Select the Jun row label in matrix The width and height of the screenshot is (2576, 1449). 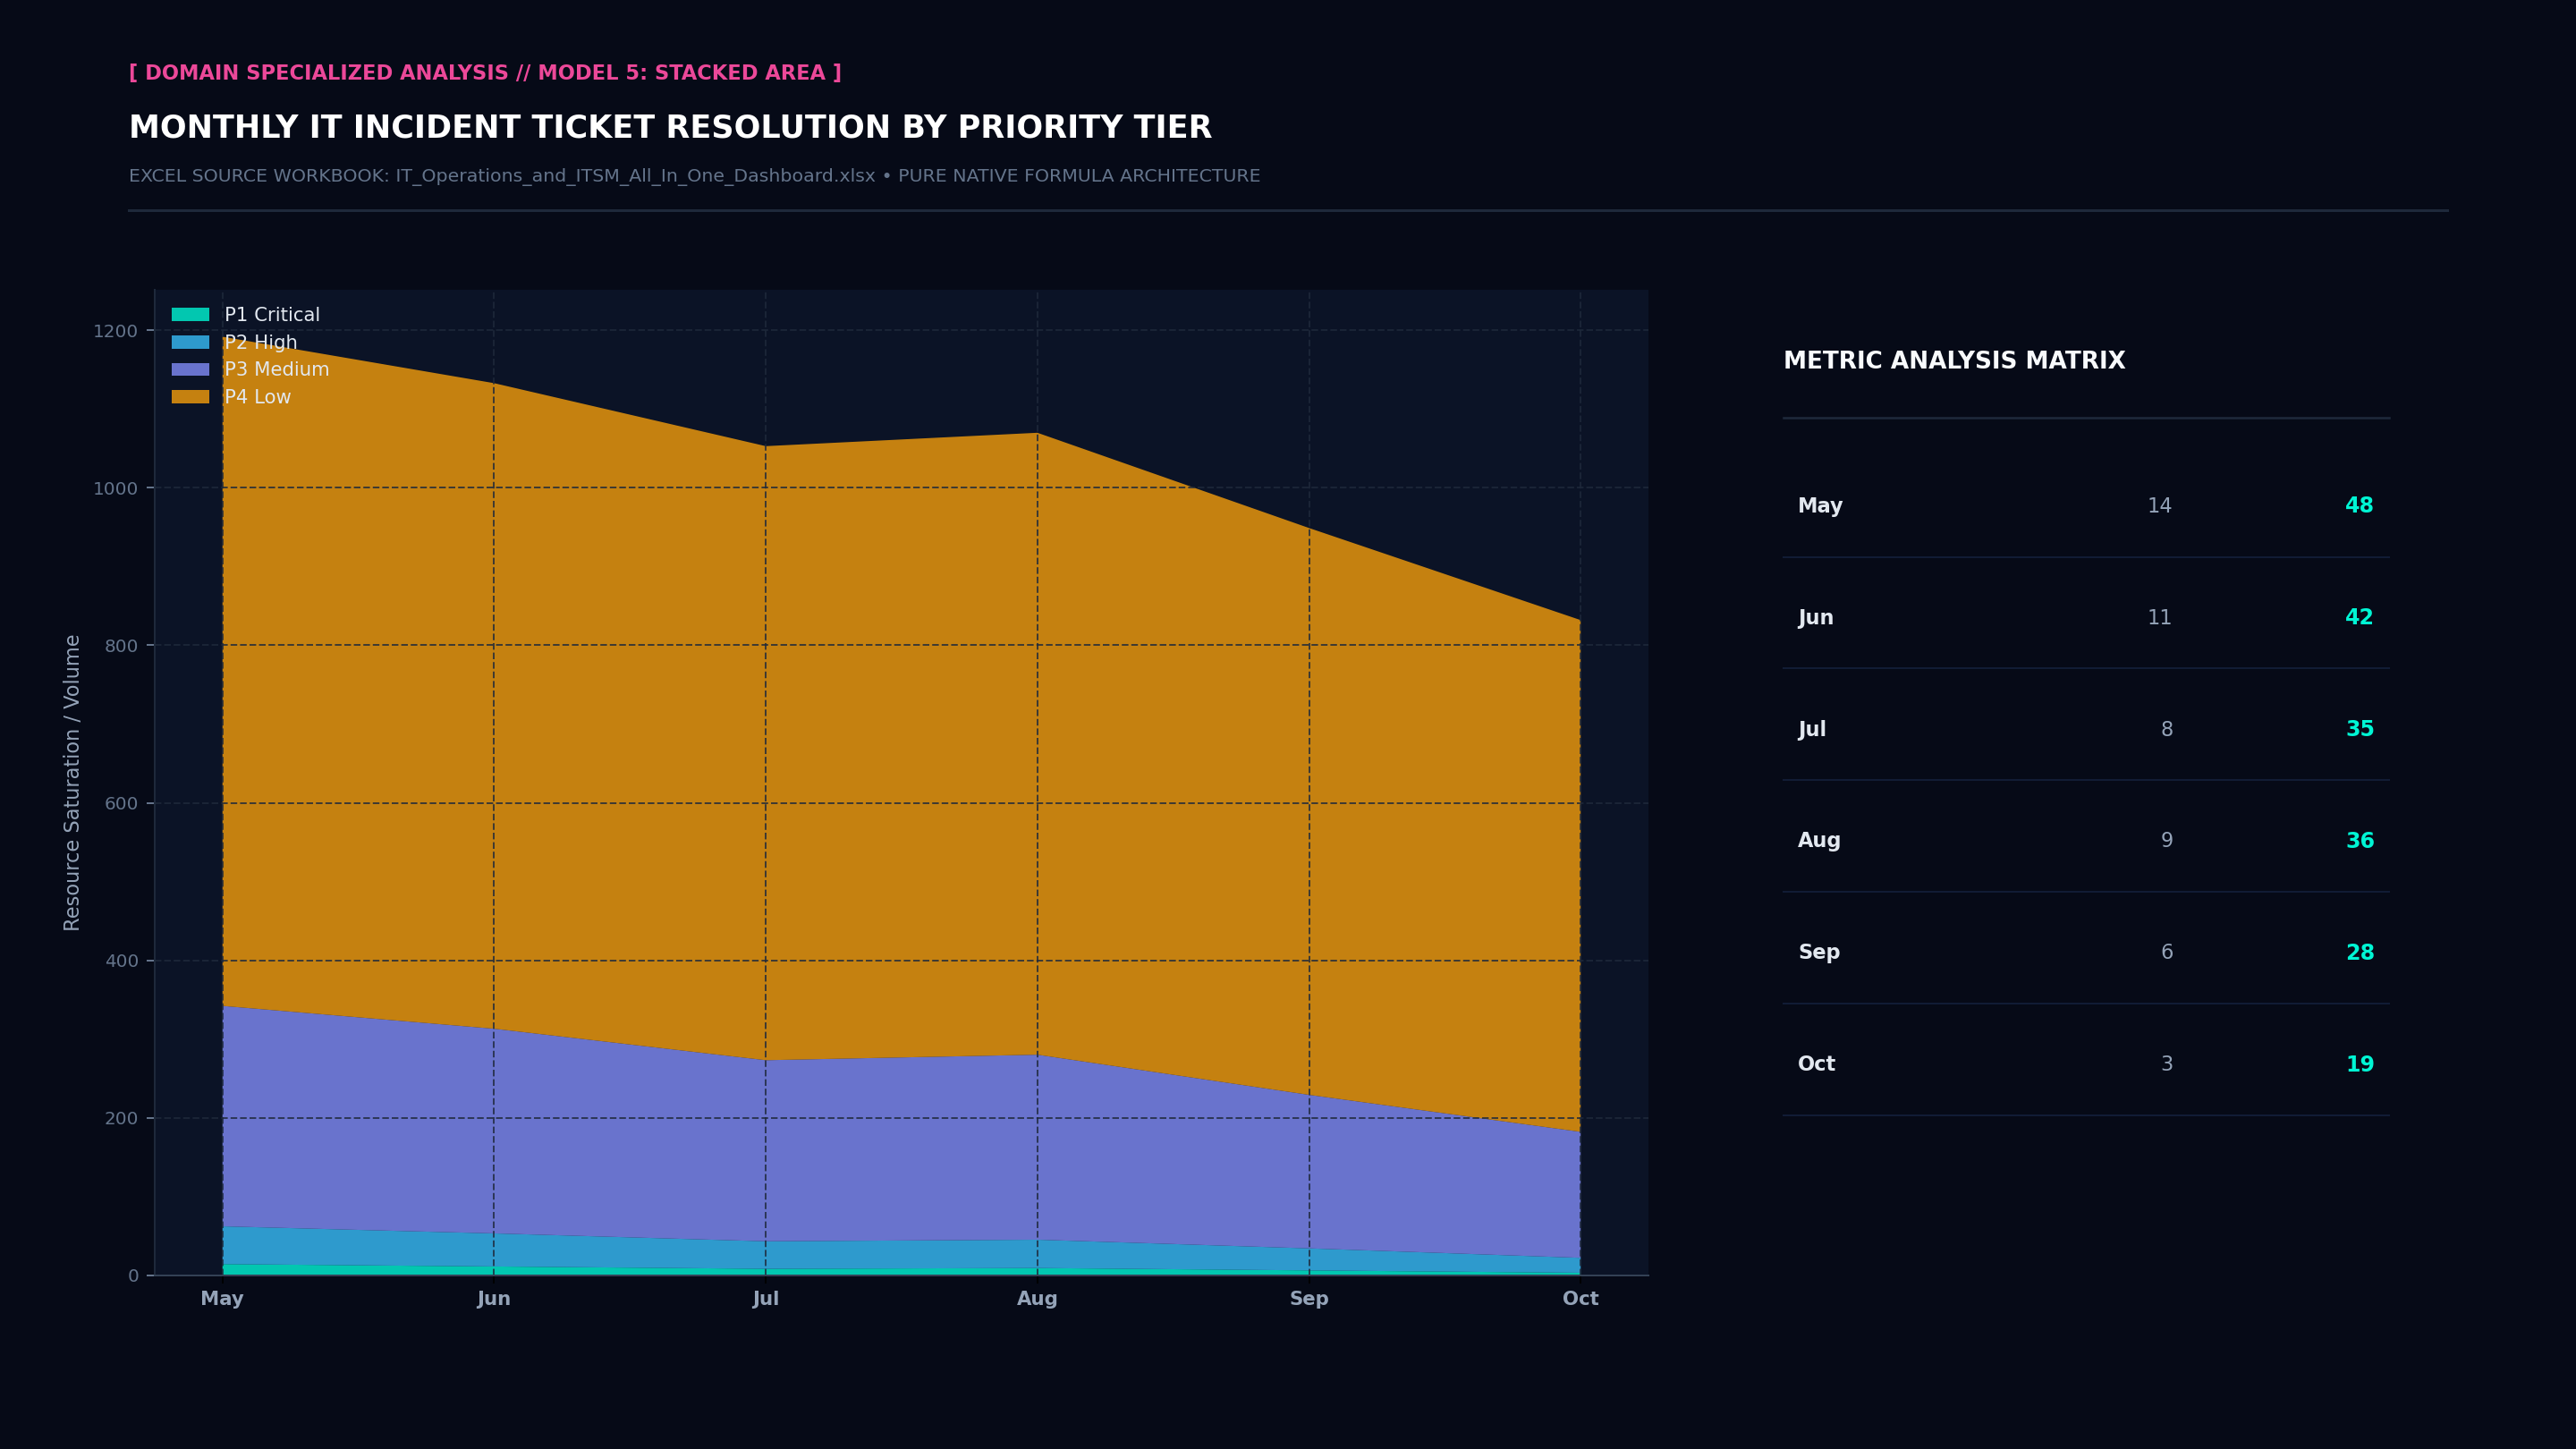tap(1815, 618)
